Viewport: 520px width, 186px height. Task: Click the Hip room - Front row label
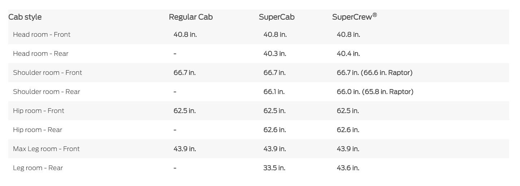point(38,111)
